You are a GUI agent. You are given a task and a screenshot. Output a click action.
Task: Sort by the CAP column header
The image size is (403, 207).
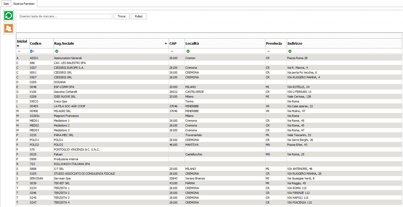177,43
